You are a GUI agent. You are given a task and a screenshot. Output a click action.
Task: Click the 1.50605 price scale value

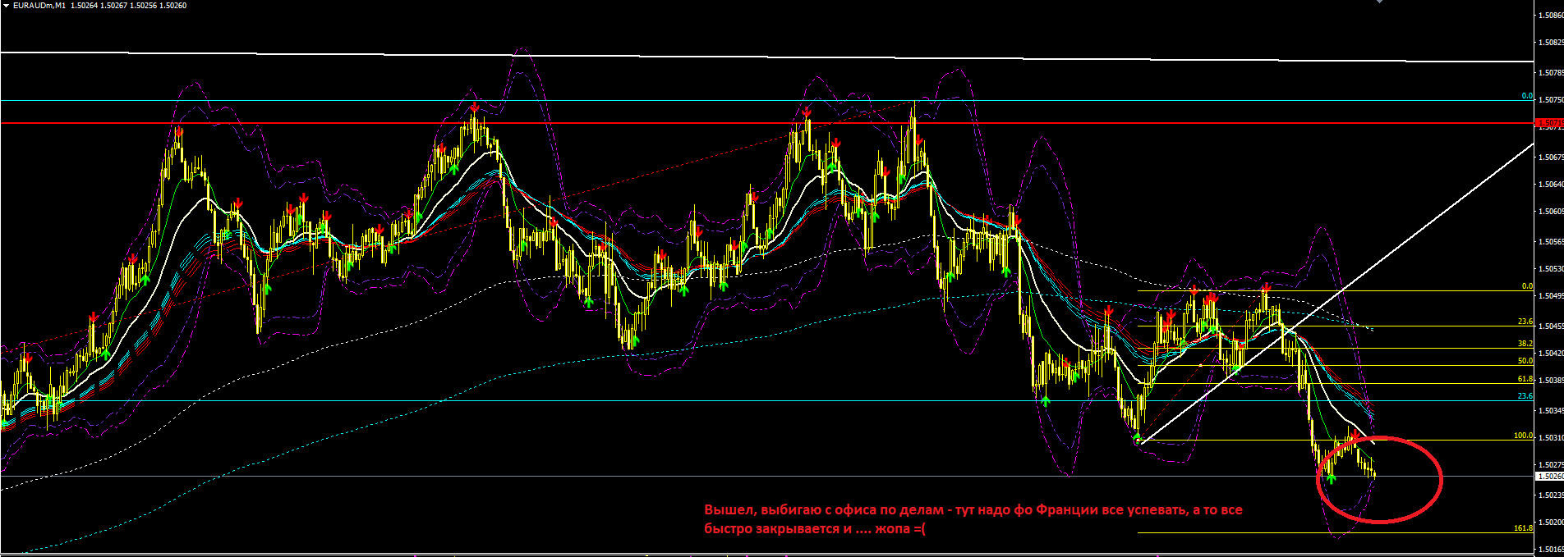pos(1551,212)
